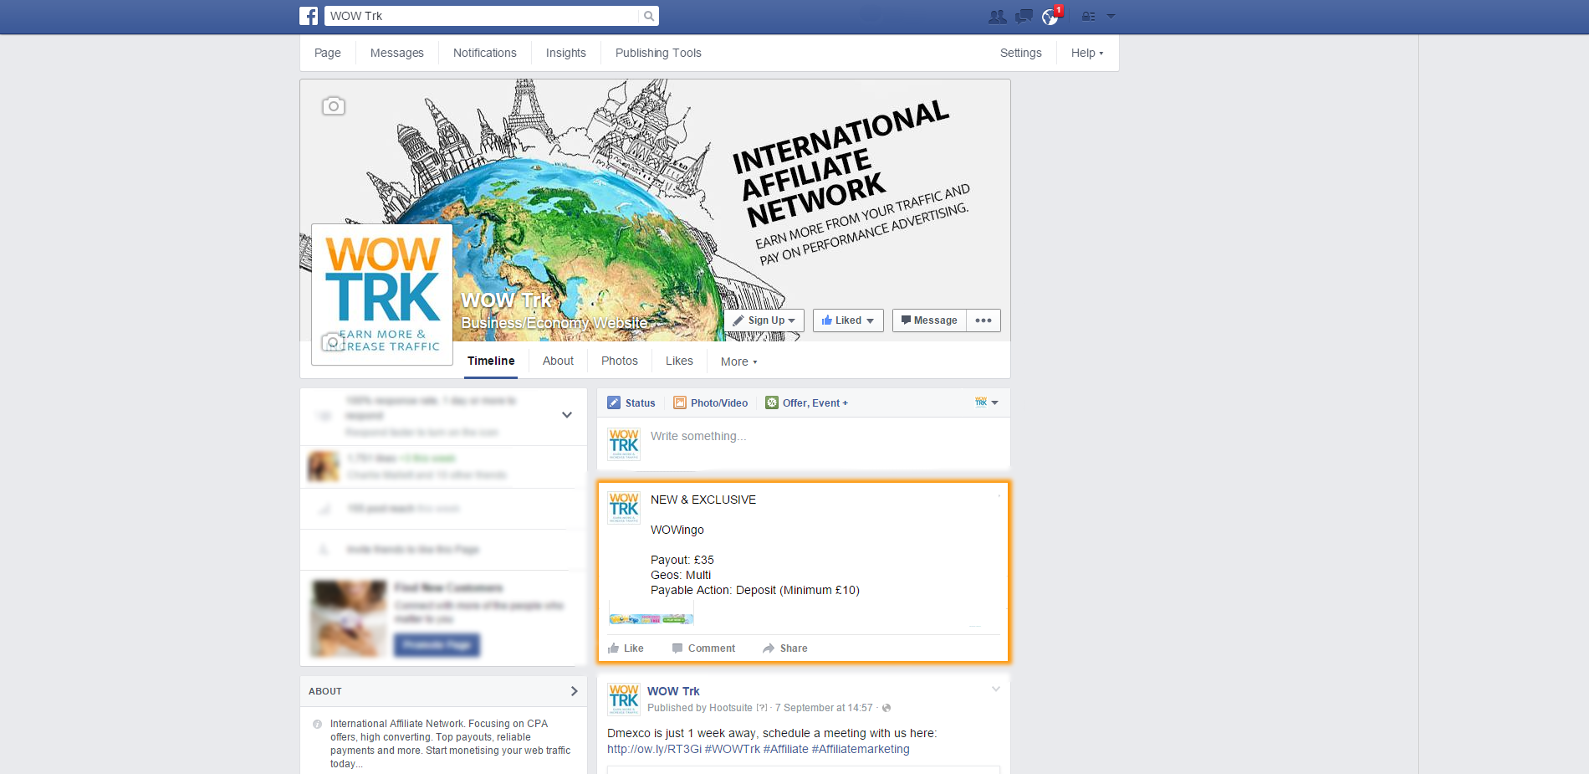Open page Settings
Screen dimensions: 1589x774
tap(1021, 53)
